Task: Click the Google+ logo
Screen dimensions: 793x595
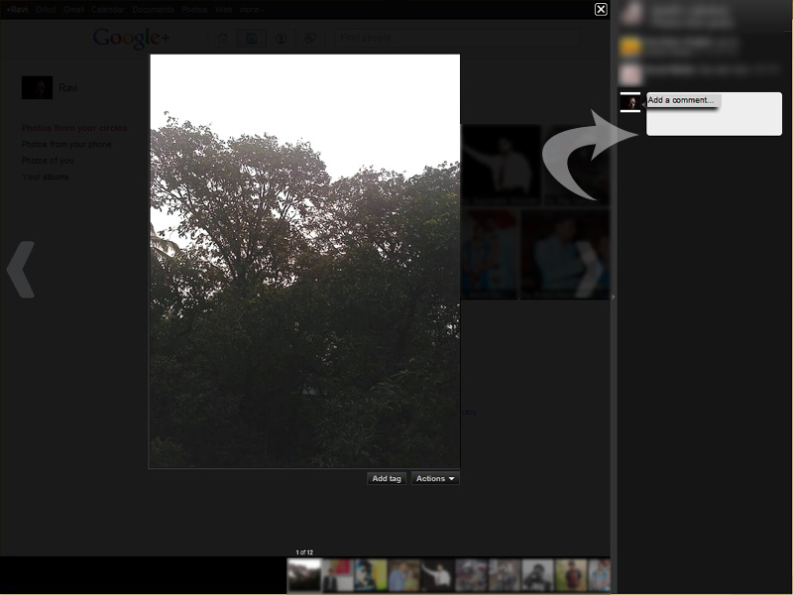Action: (131, 39)
